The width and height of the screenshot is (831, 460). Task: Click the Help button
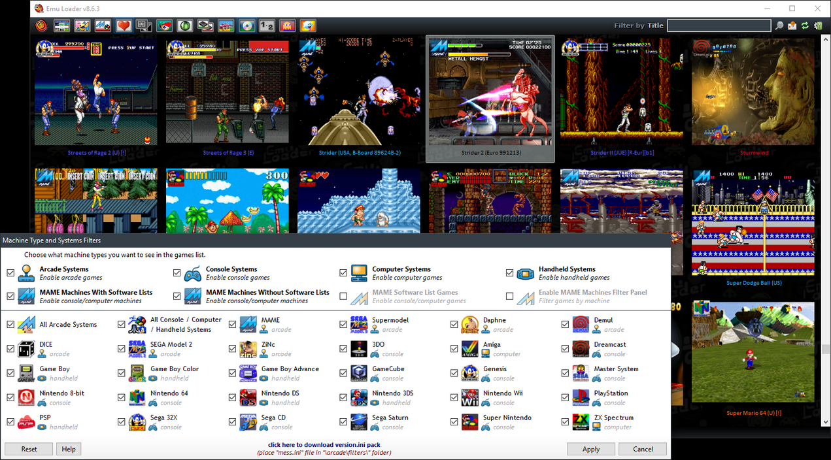(69, 449)
